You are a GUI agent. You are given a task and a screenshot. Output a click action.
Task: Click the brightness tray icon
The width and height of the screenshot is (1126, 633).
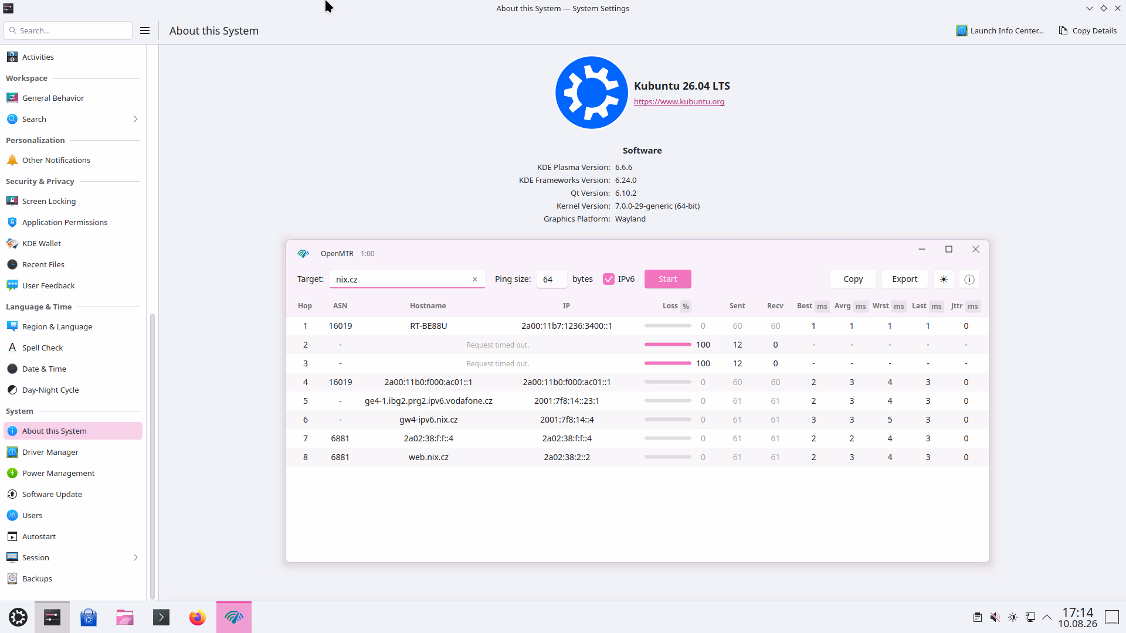[x=1013, y=617]
